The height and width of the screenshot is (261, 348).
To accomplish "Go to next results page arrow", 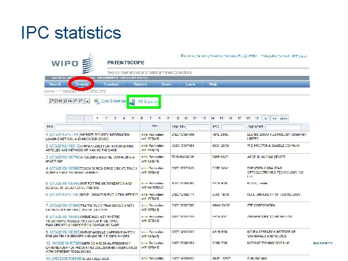I will coord(266,118).
